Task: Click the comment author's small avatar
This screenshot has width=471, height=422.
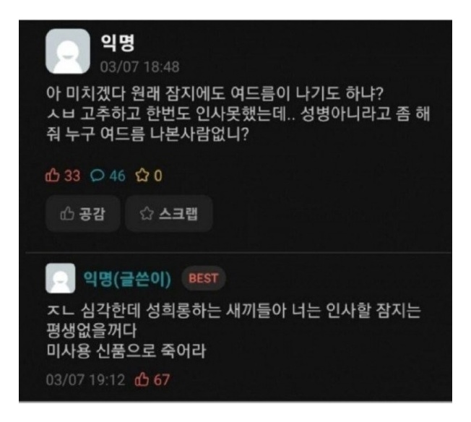Action: tap(61, 278)
